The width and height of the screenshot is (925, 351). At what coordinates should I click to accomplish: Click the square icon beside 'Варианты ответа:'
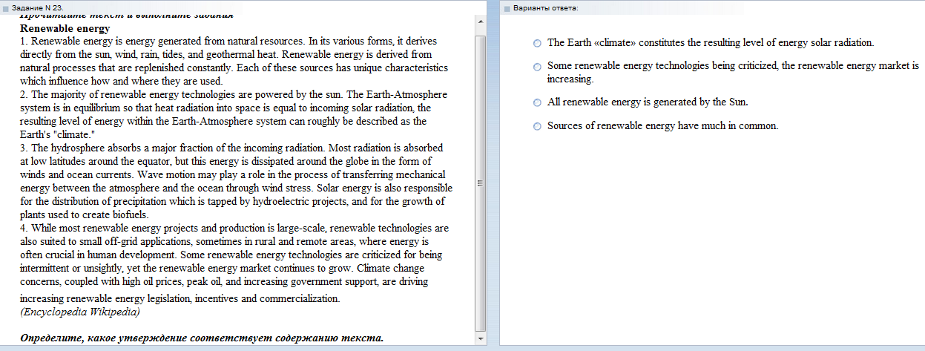pyautogui.click(x=507, y=8)
